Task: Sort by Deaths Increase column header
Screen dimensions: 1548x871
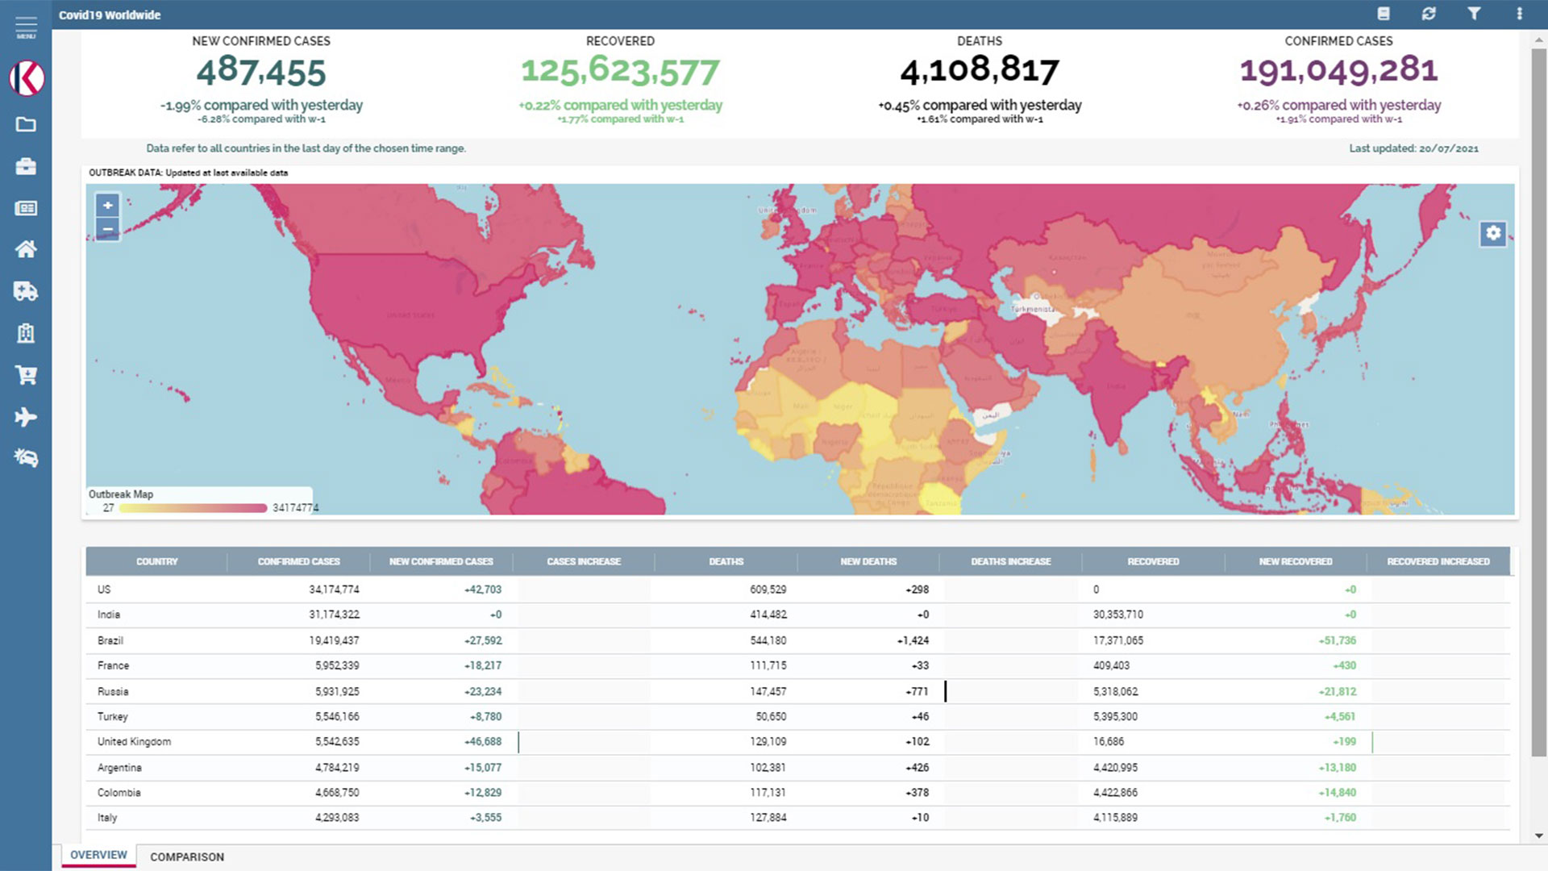Action: click(x=1011, y=561)
